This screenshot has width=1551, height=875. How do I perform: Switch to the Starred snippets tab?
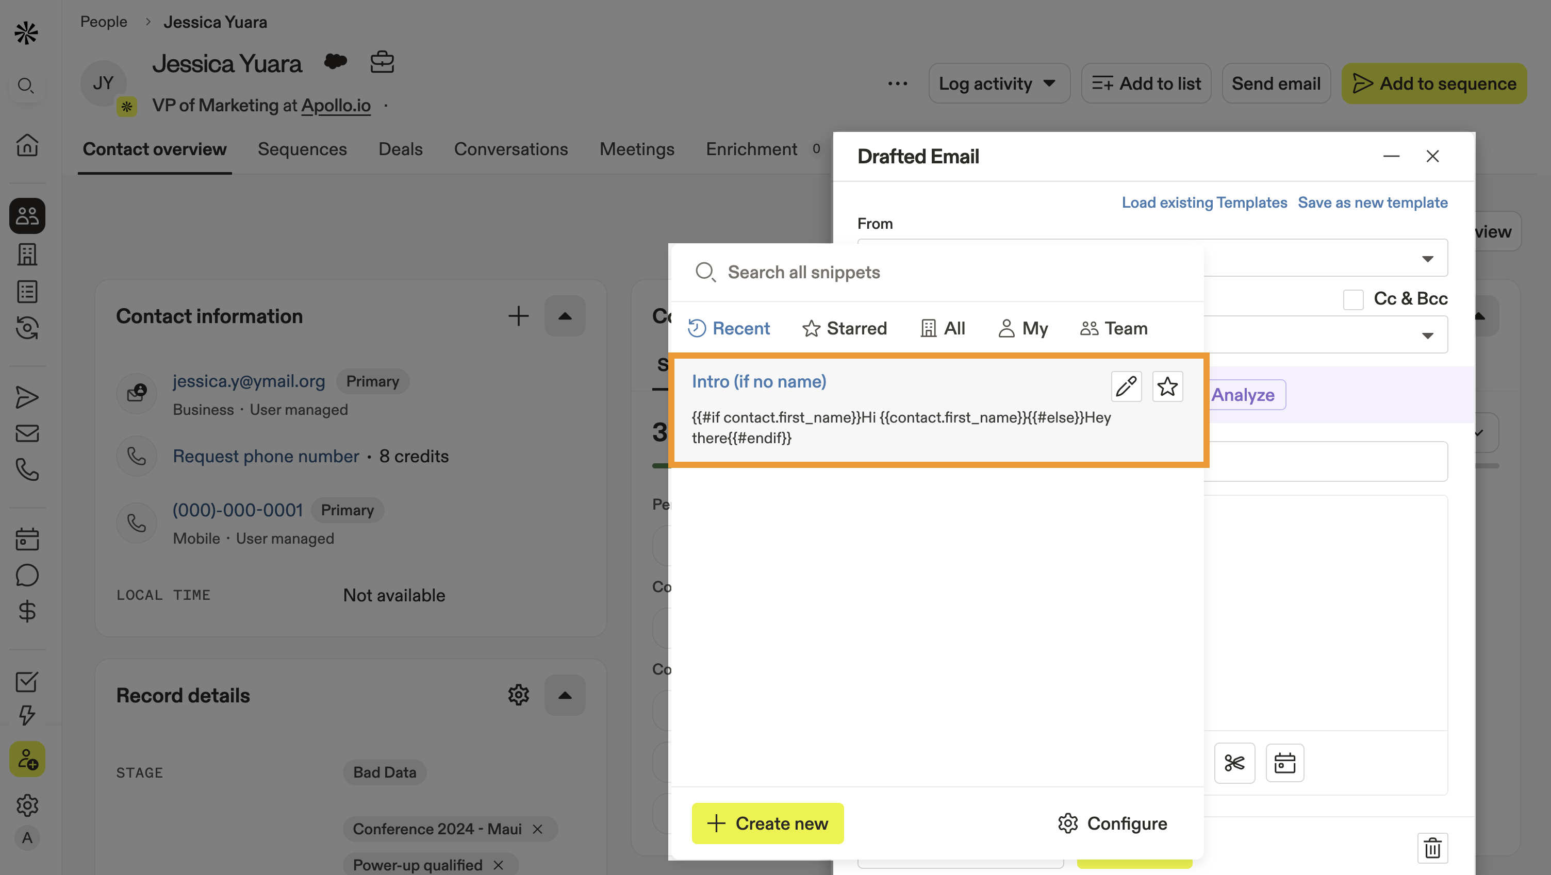tap(844, 329)
